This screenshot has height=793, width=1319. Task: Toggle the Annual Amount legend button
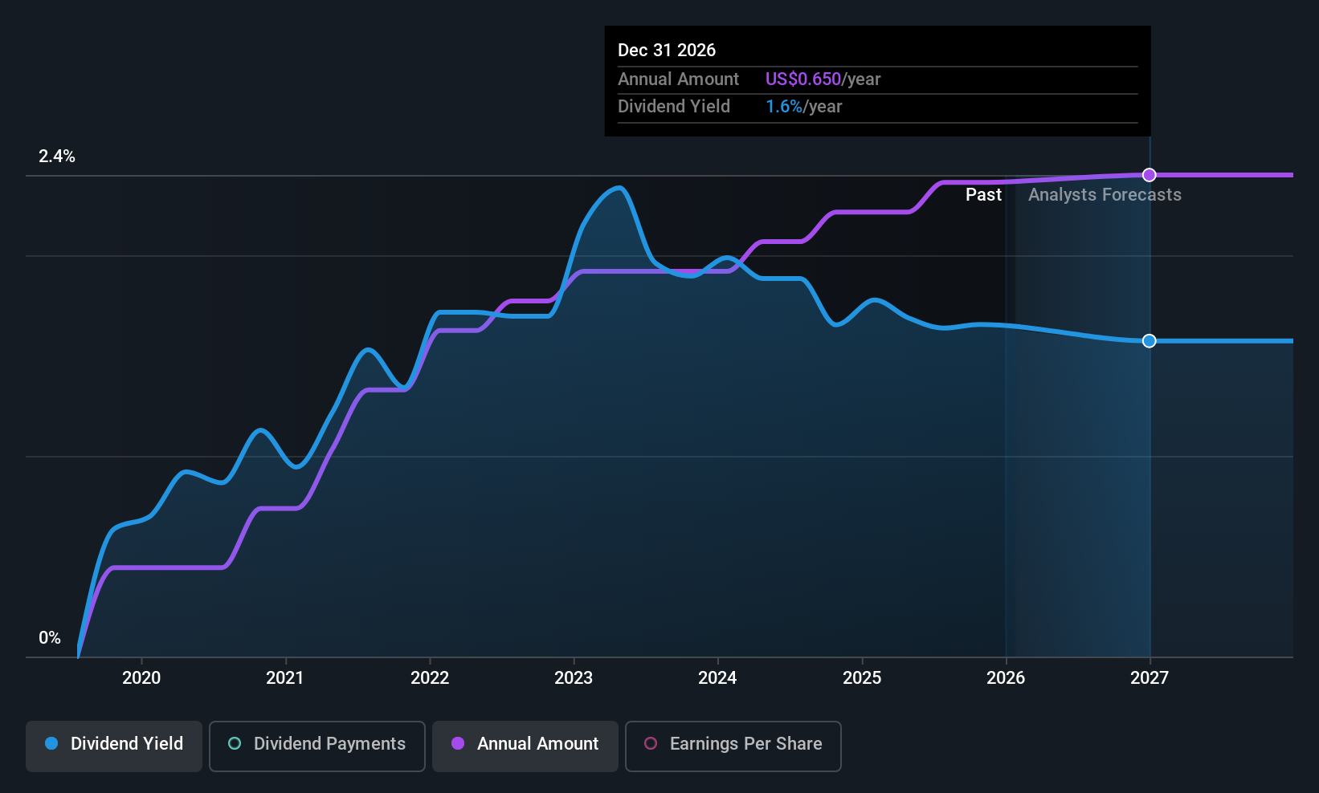tap(525, 746)
